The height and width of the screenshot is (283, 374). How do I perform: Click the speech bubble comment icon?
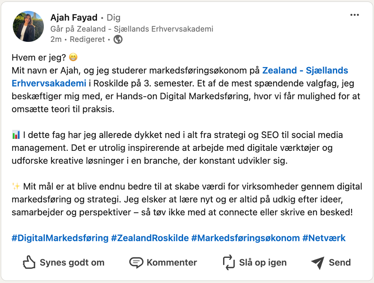click(136, 262)
